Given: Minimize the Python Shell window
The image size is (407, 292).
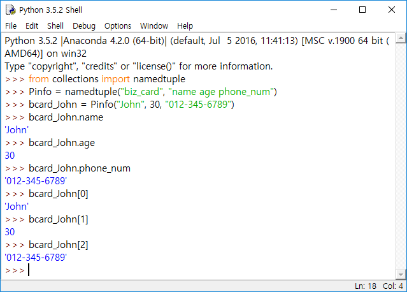Looking at the screenshot, I should (334, 10).
